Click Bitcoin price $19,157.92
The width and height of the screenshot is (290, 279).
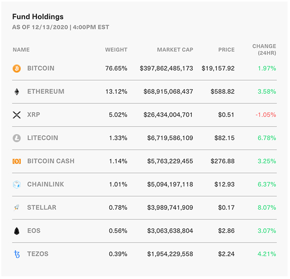(218, 68)
